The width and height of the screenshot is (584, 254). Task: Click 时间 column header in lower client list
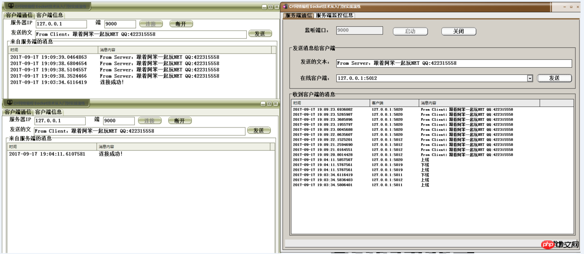coord(52,147)
